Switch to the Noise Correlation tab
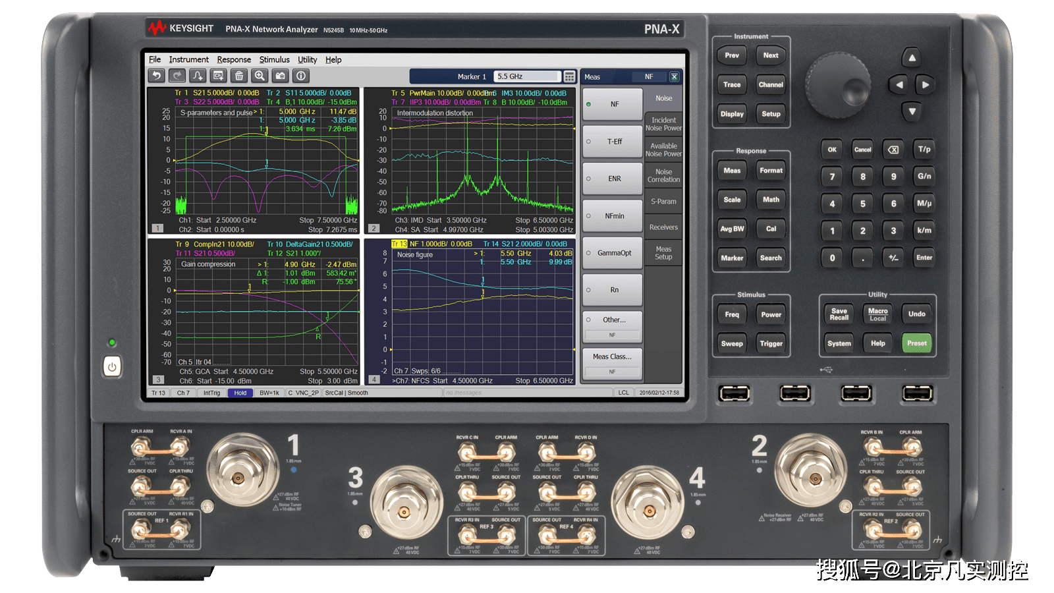The width and height of the screenshot is (1054, 593). point(663,175)
